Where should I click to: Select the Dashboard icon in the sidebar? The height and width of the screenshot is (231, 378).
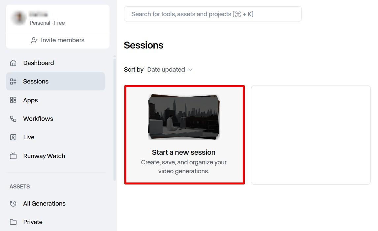[13, 63]
